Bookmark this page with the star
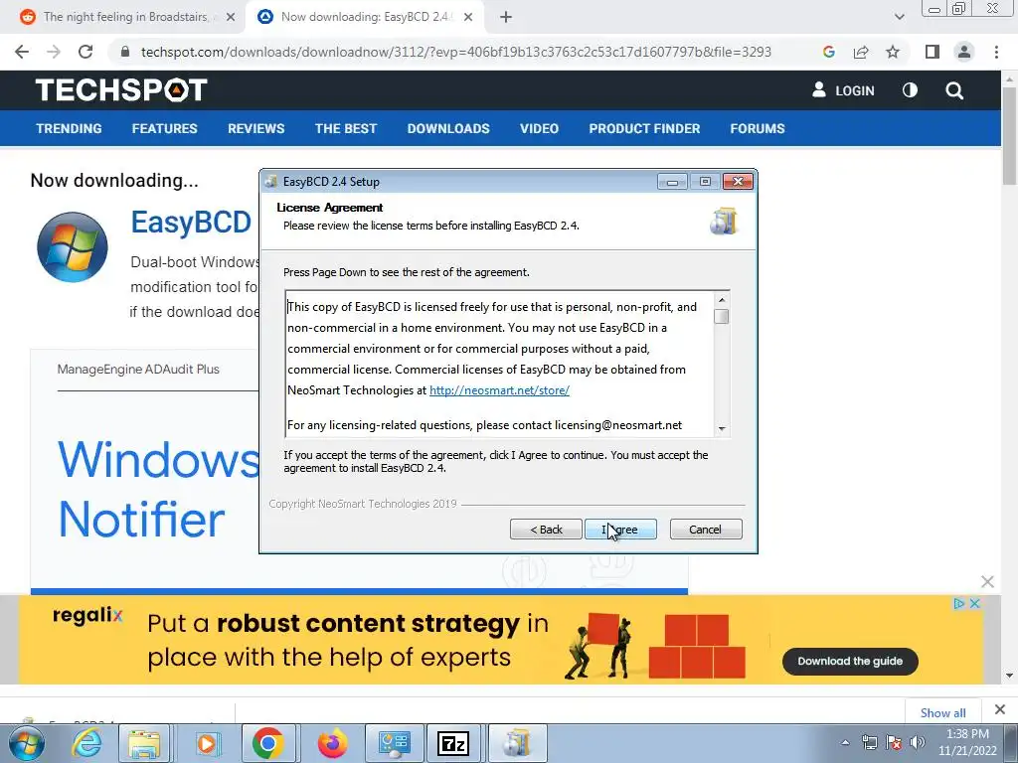 click(x=893, y=52)
